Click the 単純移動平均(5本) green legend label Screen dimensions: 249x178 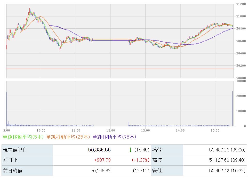[x=23, y=137]
